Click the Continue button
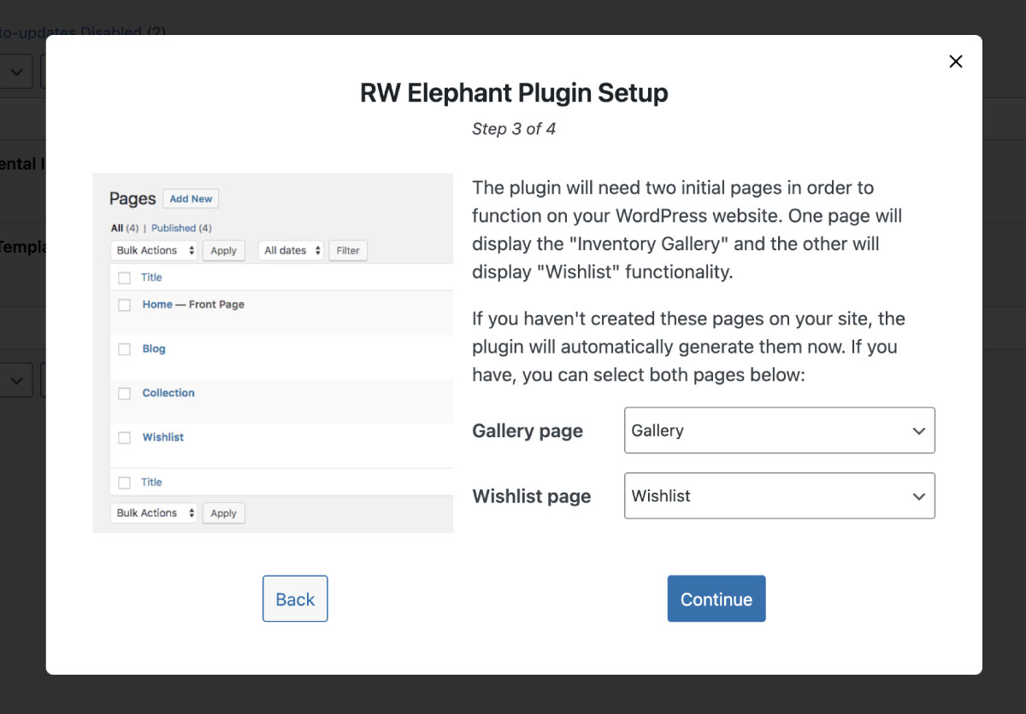 point(716,599)
